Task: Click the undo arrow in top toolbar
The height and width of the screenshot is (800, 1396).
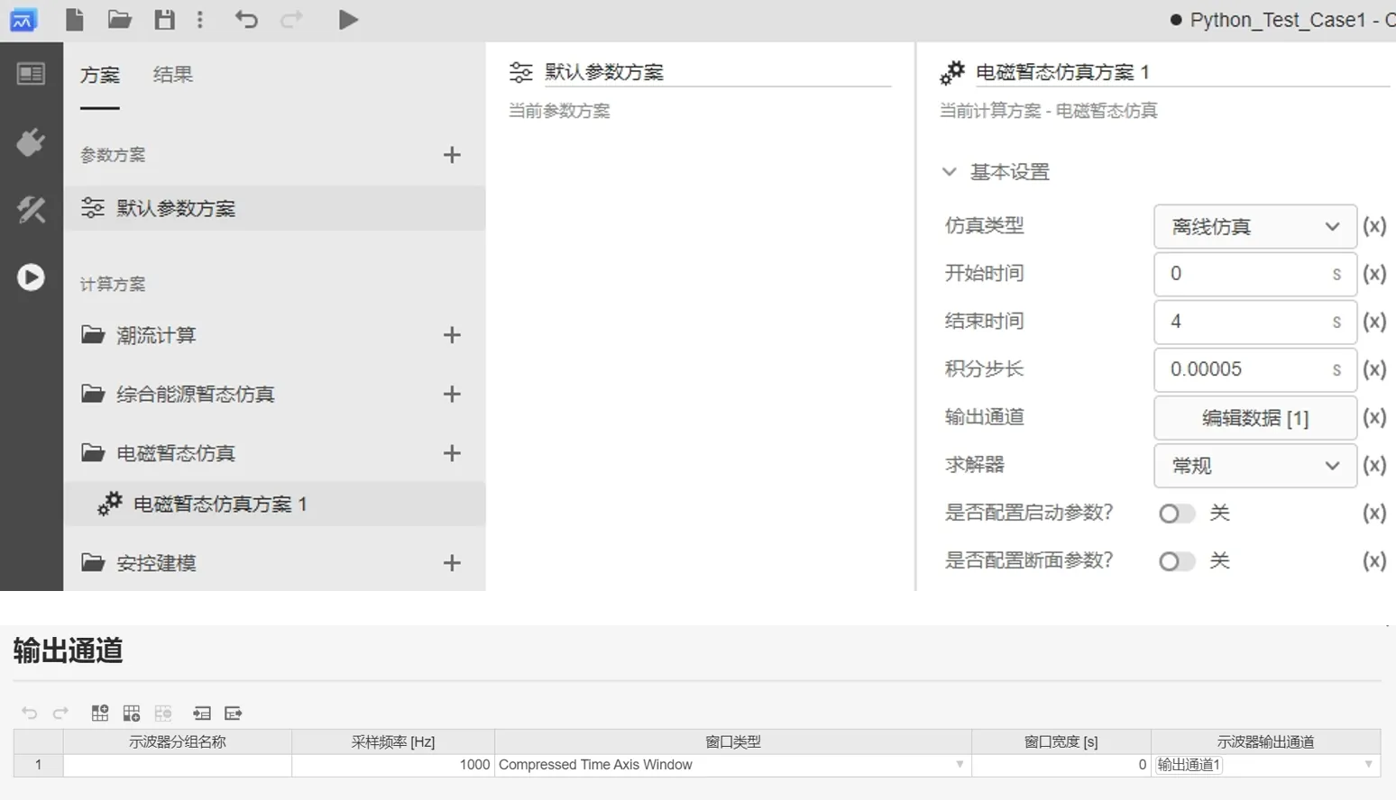Action: 246,20
